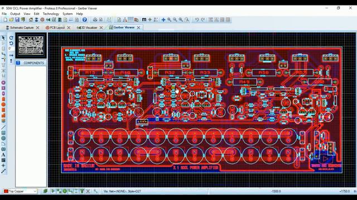This screenshot has width=357, height=200.
Task: Open the View menu
Action: pyautogui.click(x=27, y=14)
